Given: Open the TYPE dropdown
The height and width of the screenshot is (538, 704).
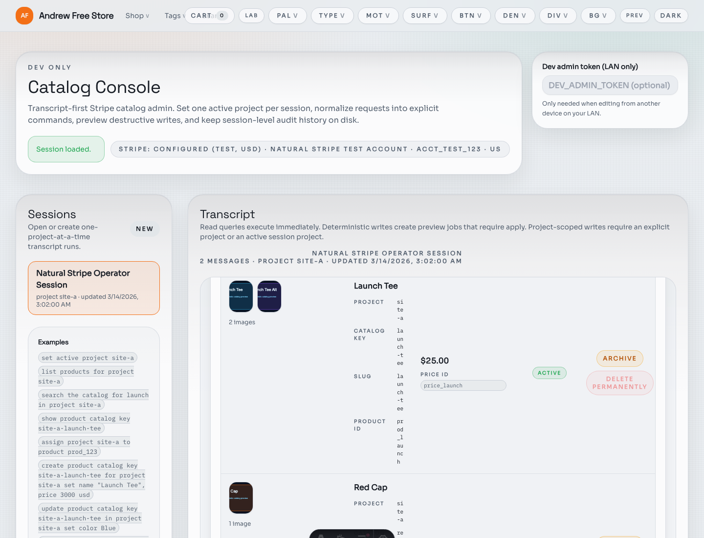Looking at the screenshot, I should pyautogui.click(x=332, y=16).
